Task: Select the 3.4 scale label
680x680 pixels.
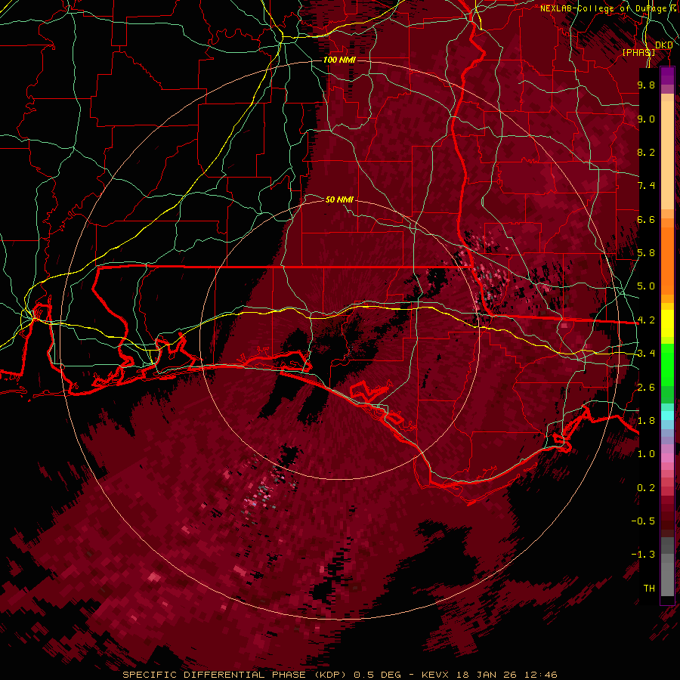Action: [646, 354]
